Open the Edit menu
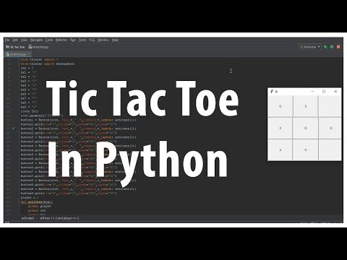The width and height of the screenshot is (347, 260). 15,40
